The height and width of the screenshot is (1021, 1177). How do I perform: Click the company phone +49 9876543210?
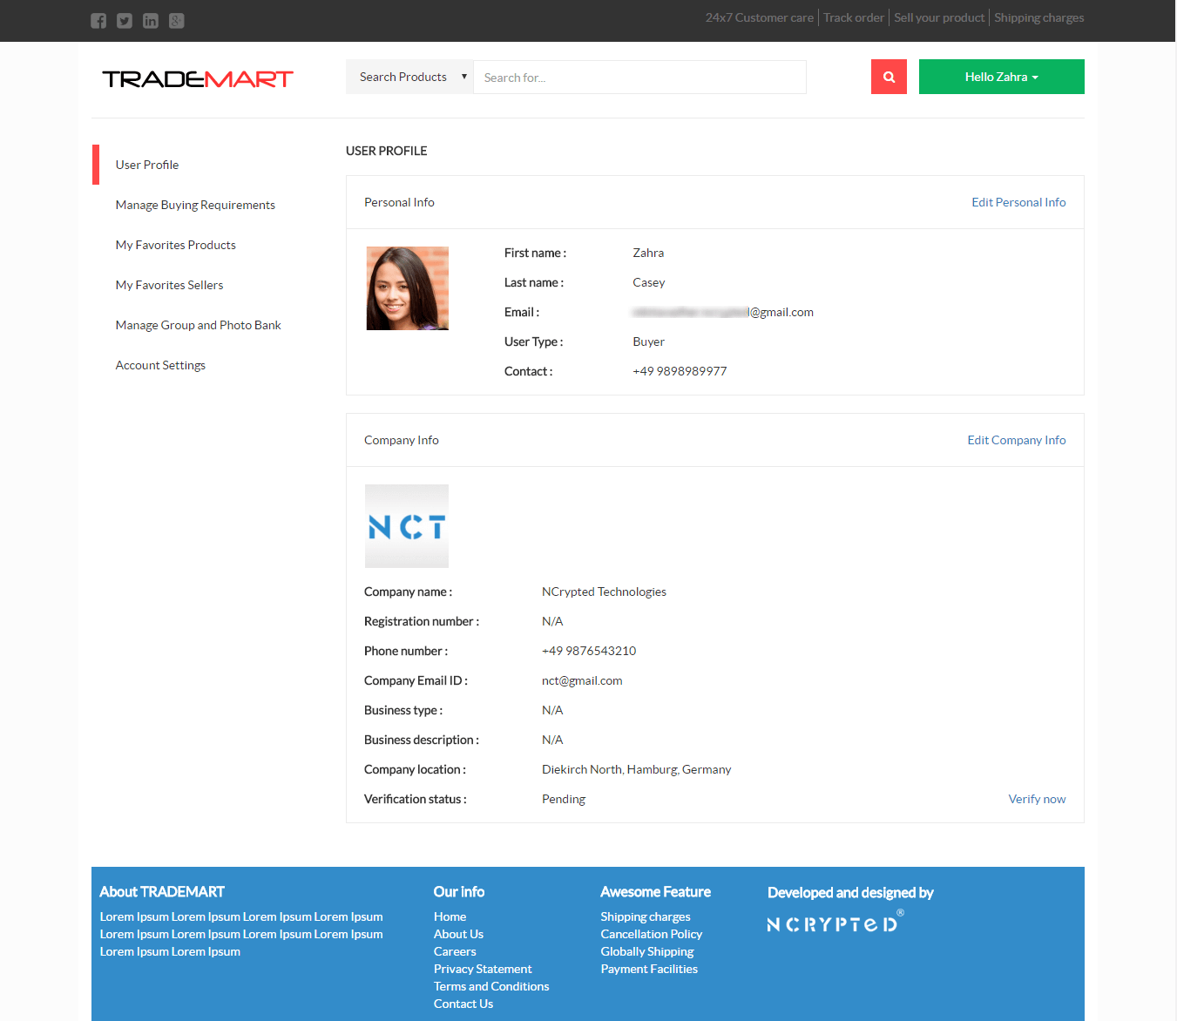tap(589, 651)
